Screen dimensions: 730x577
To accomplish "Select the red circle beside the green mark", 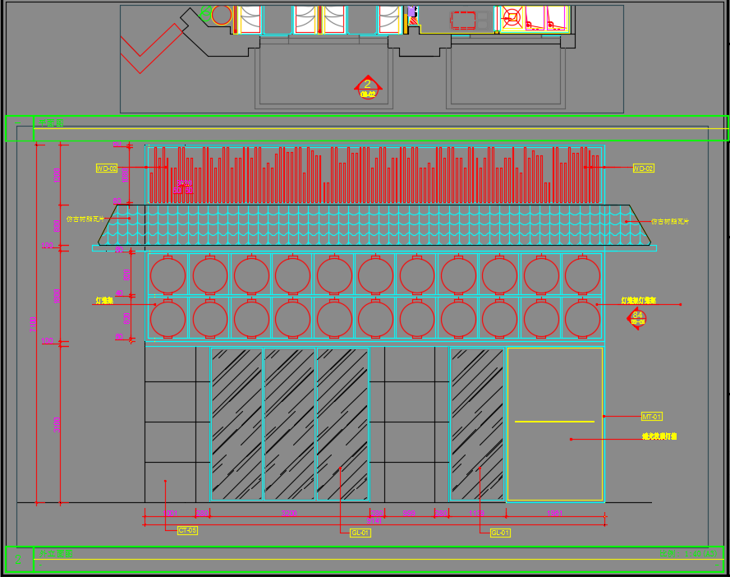I will [221, 15].
